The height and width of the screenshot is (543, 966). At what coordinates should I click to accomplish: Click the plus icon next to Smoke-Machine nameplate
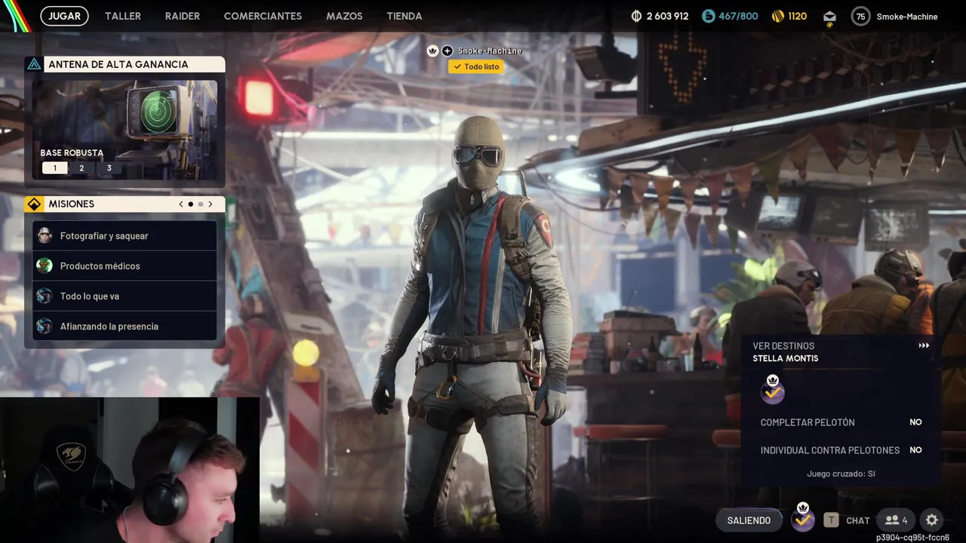coord(447,51)
